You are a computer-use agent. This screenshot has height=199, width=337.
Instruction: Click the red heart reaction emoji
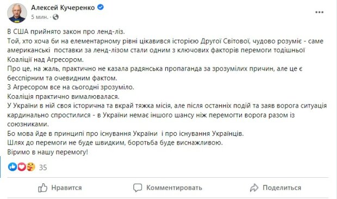[22, 167]
